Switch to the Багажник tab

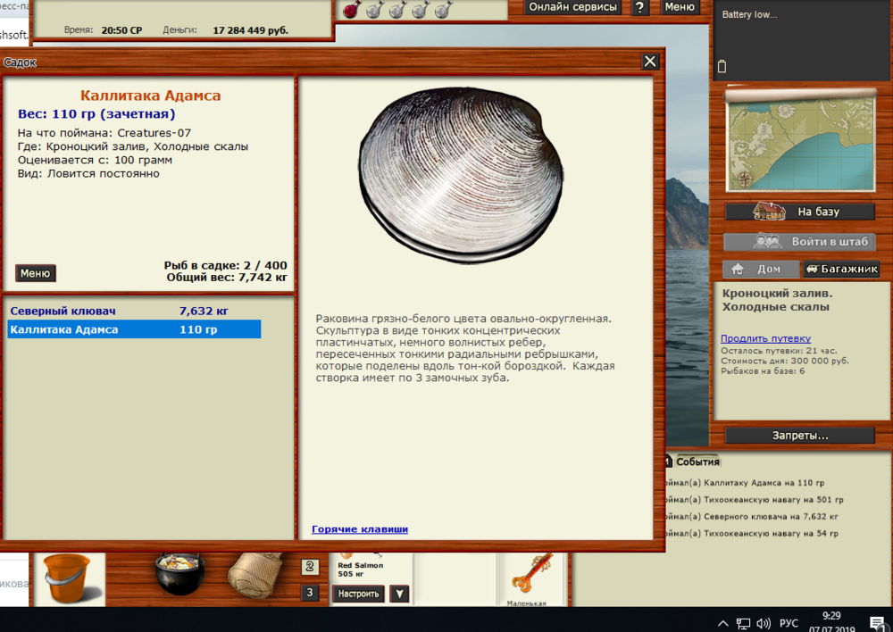841,268
